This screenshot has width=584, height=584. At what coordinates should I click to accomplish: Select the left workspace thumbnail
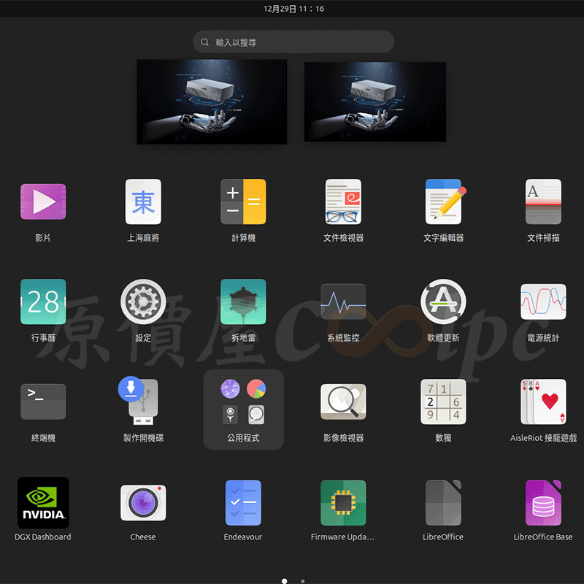(212, 101)
